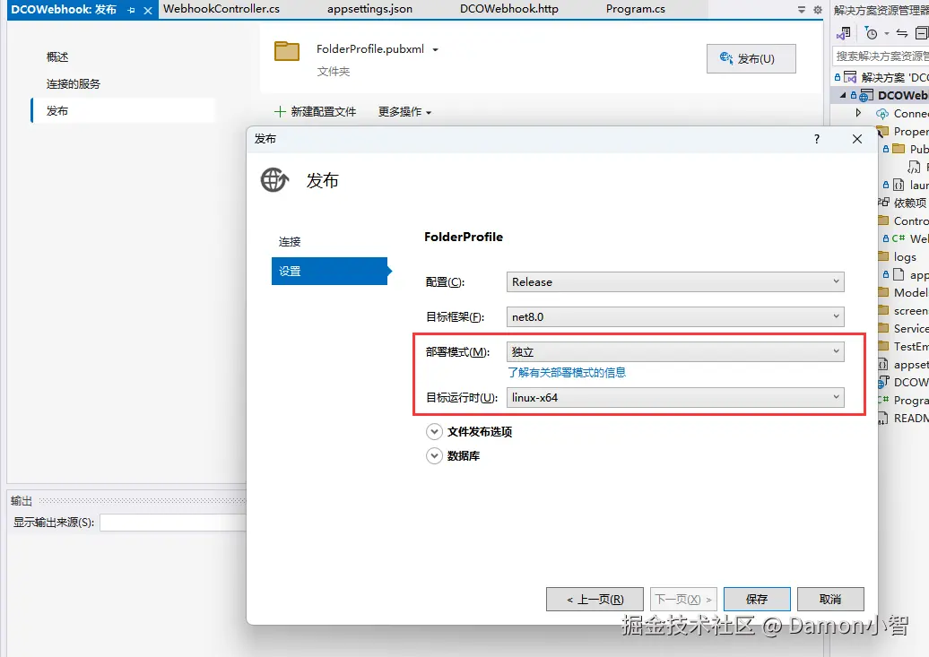Viewport: 929px width, 657px height.
Task: Pin the DCOWebhook: 发布 tab
Action: (x=131, y=10)
